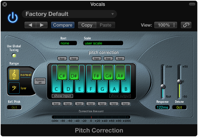Click the show output button

(x=120, y=96)
